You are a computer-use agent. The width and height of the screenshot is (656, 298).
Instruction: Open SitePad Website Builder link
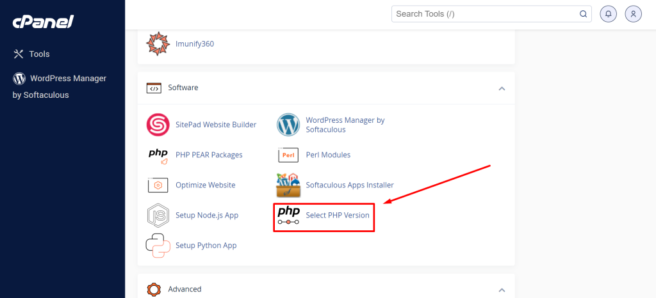click(x=216, y=124)
